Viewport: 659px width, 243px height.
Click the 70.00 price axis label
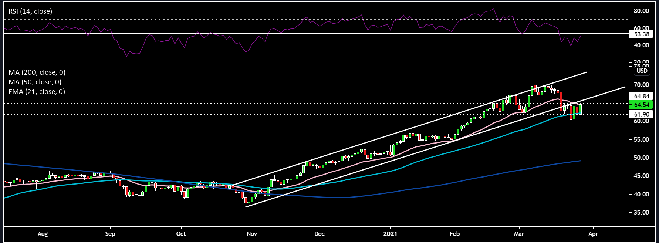(x=641, y=85)
